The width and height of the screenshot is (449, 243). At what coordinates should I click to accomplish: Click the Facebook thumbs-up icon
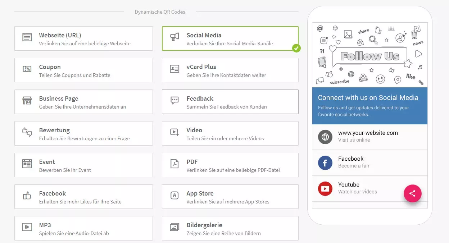point(27,195)
